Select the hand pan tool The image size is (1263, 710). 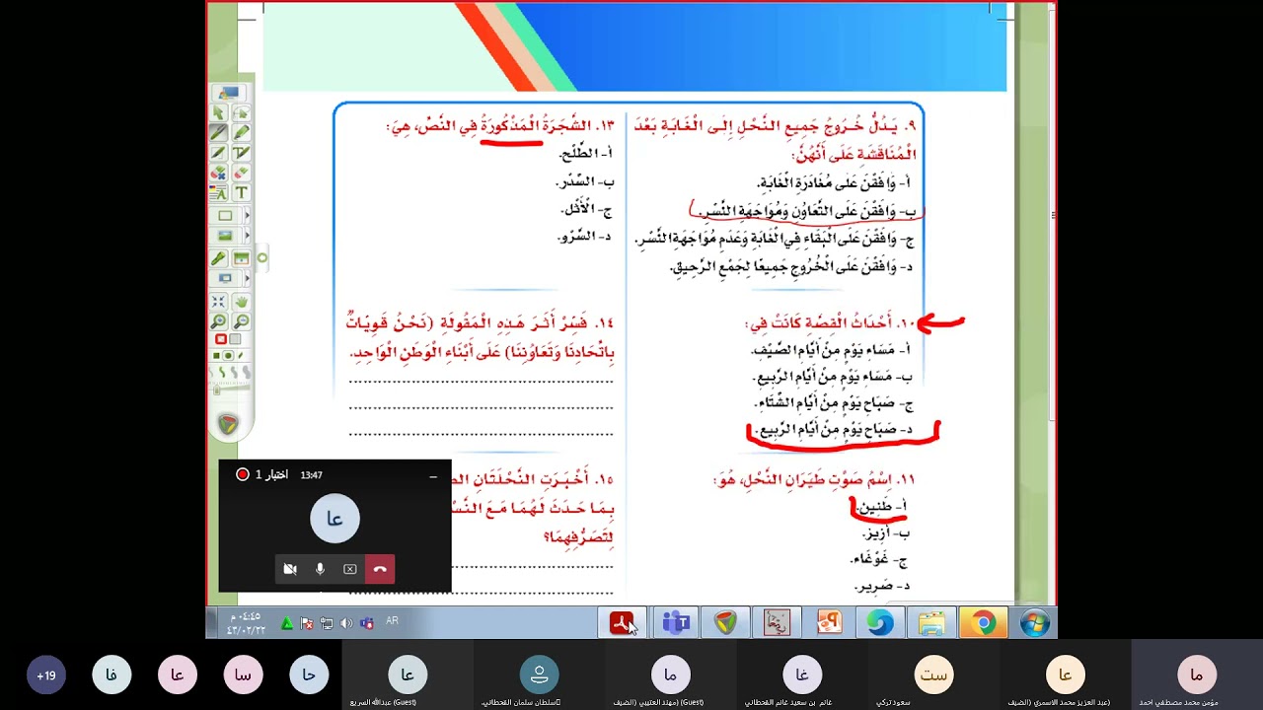coord(242,301)
